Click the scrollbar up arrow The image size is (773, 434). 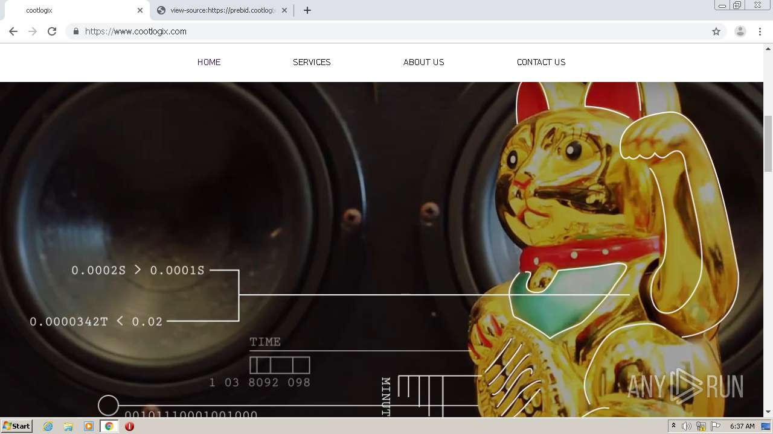pos(768,48)
